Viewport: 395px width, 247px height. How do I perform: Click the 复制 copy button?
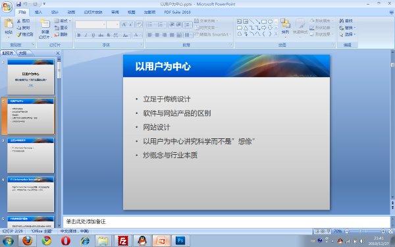(x=24, y=28)
